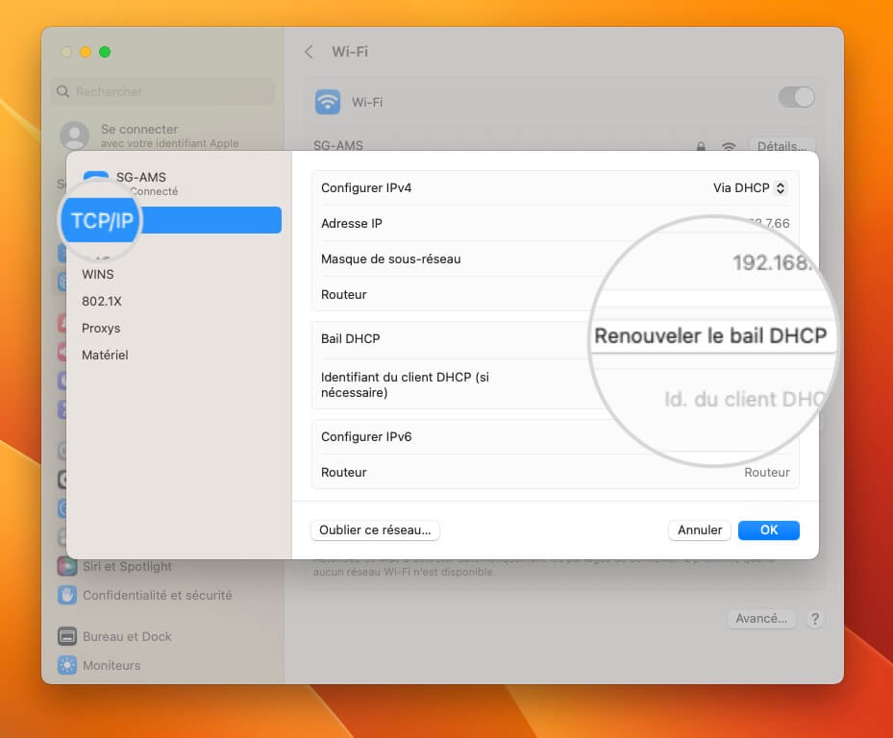The height and width of the screenshot is (738, 893).
Task: Click the Confidentialité hand icon
Action: point(67,595)
